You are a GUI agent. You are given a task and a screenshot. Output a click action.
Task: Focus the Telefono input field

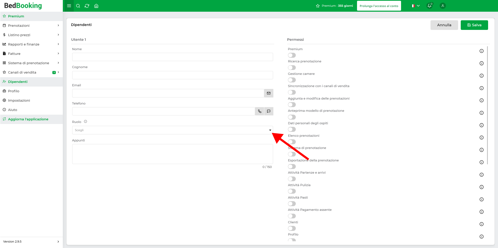(163, 111)
